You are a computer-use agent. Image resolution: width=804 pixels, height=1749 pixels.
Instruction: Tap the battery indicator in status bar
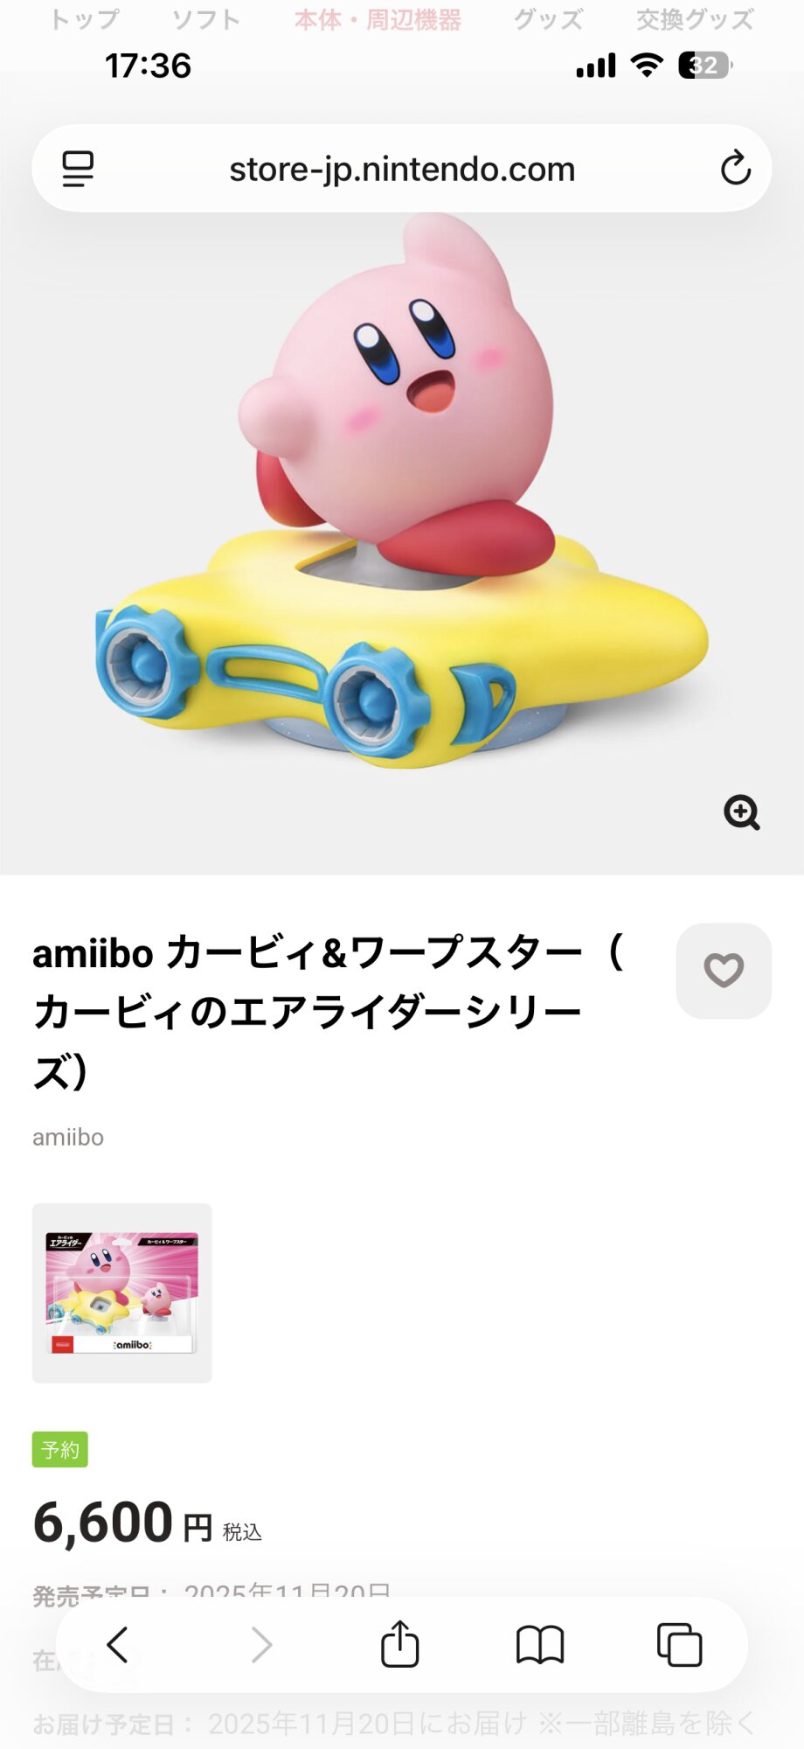[x=705, y=66]
